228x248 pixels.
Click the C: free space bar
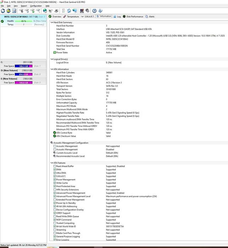pos(24,66)
